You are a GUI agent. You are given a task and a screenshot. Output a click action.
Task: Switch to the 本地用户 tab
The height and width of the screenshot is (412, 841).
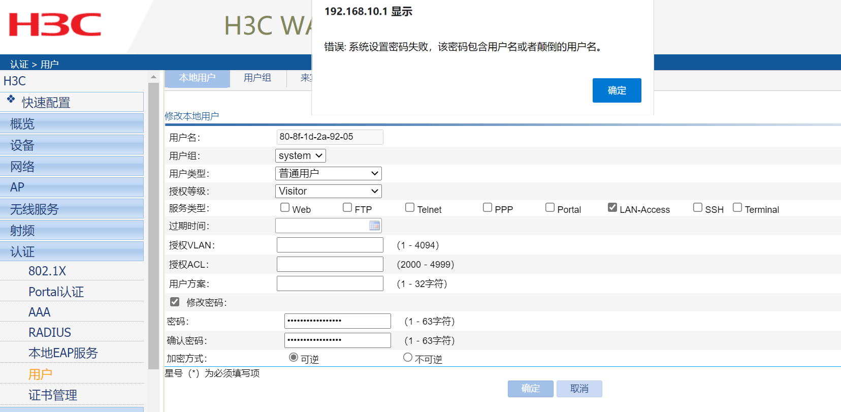pyautogui.click(x=198, y=78)
